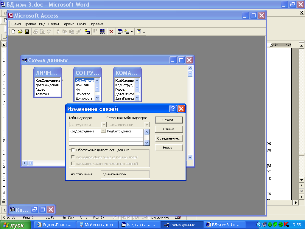Open the left КодСотрудника field dropdown
The height and width of the screenshot is (229, 305).
click(103, 131)
